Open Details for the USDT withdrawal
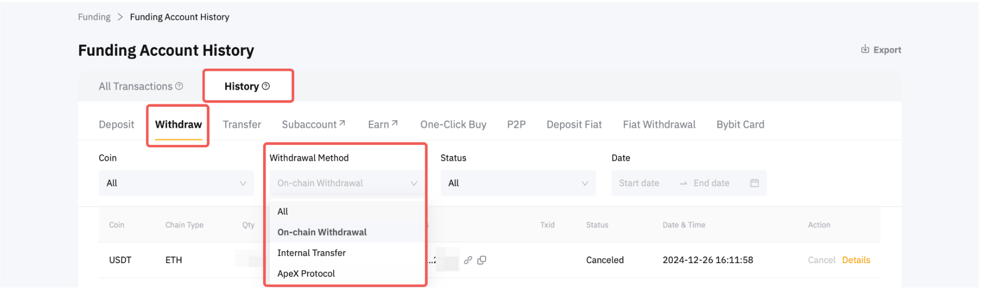Screen dimensions: 988x292 tap(856, 260)
